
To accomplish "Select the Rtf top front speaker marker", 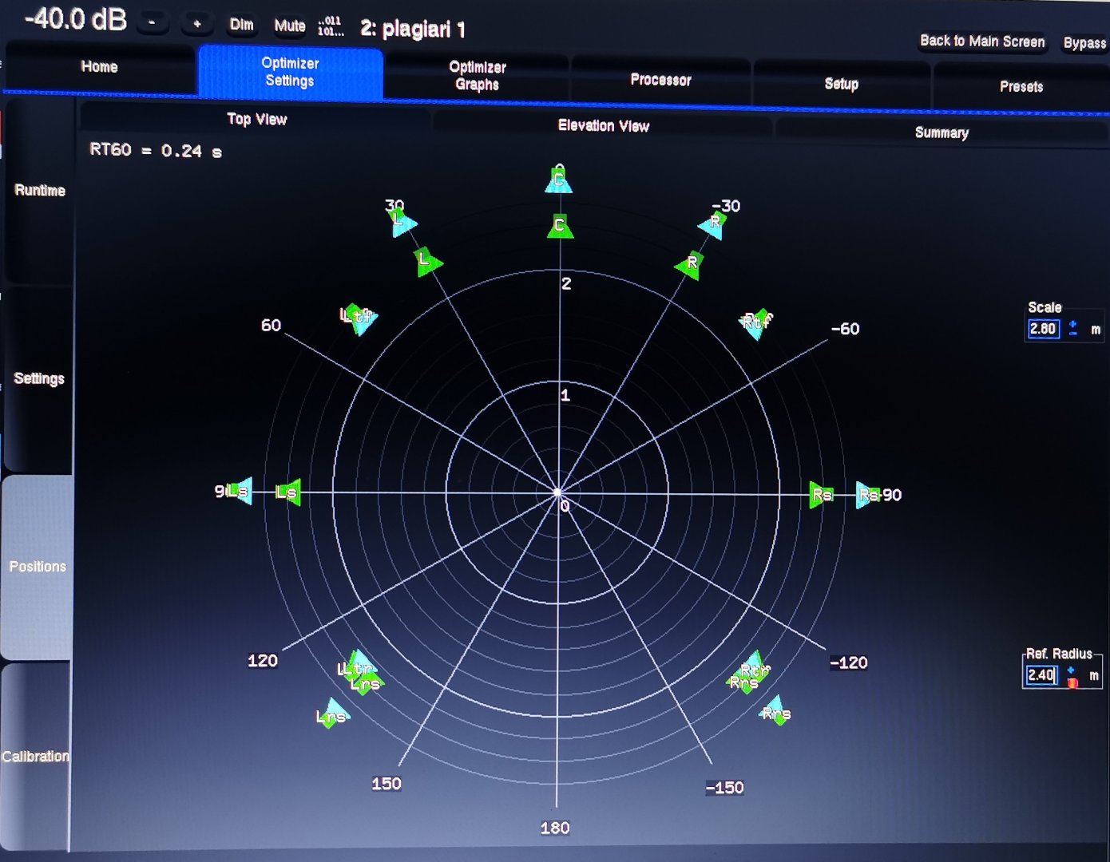I will (757, 322).
